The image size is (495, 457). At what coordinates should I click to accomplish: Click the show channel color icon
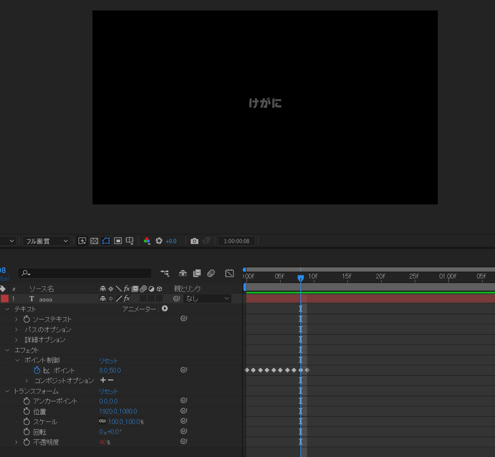click(147, 241)
